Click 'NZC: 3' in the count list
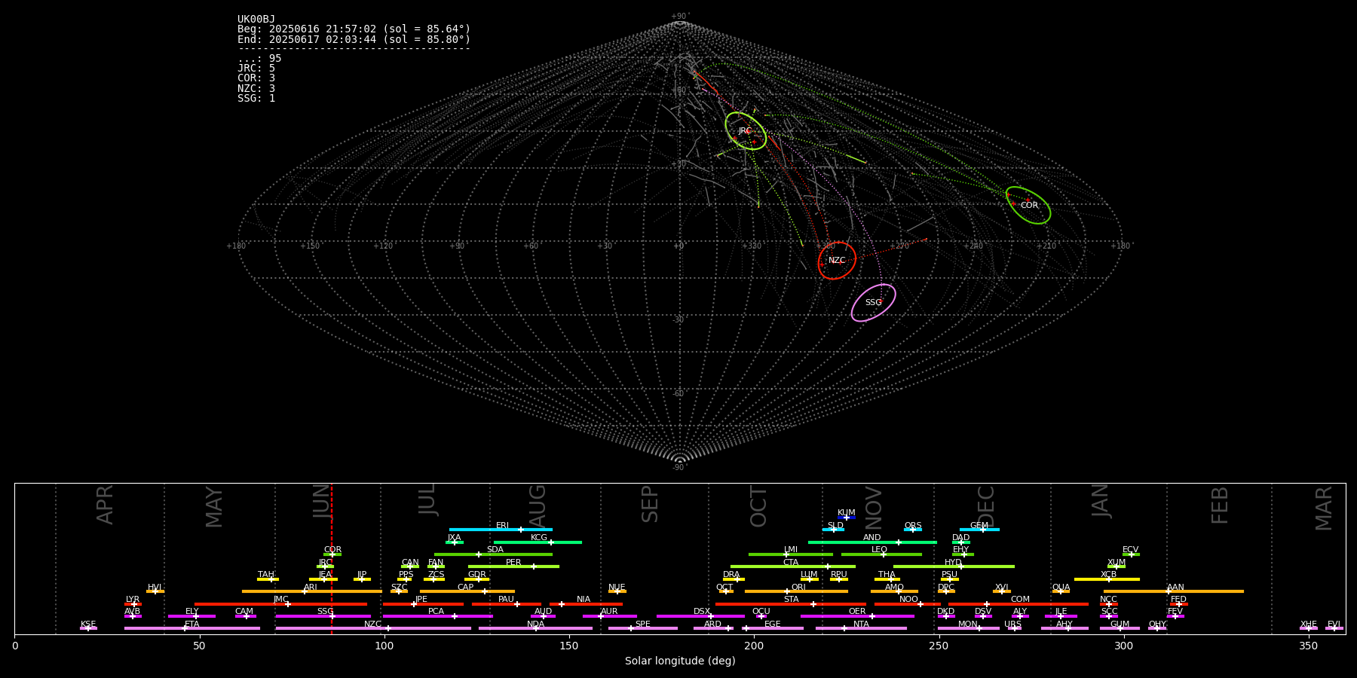Viewport: 1357px width, 678px height. pyautogui.click(x=256, y=88)
